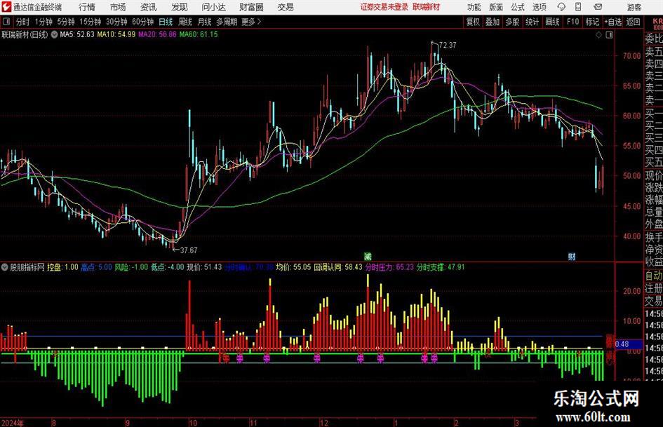Open the 行情 menu
The image size is (663, 427).
tap(87, 7)
